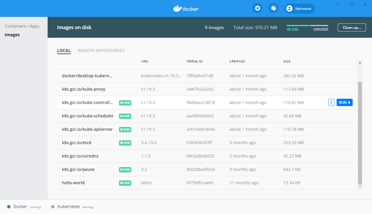Click the CREATED column header
Screen dimensions: 372x214
[237, 61]
